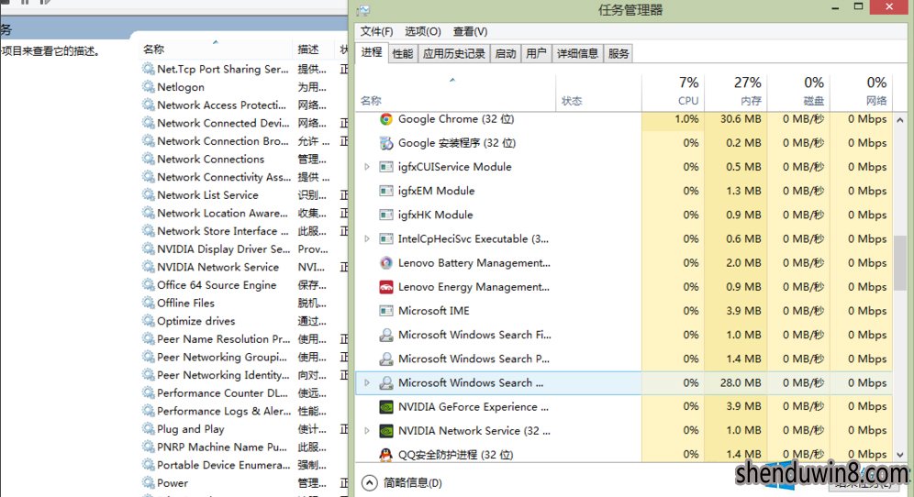Switch to the 应用历史记录 tab
This screenshot has width=914, height=497.
pos(454,53)
